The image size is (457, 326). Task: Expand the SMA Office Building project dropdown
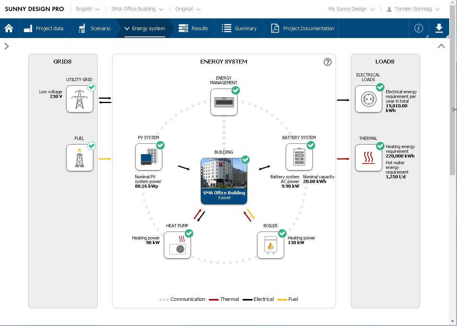(137, 9)
